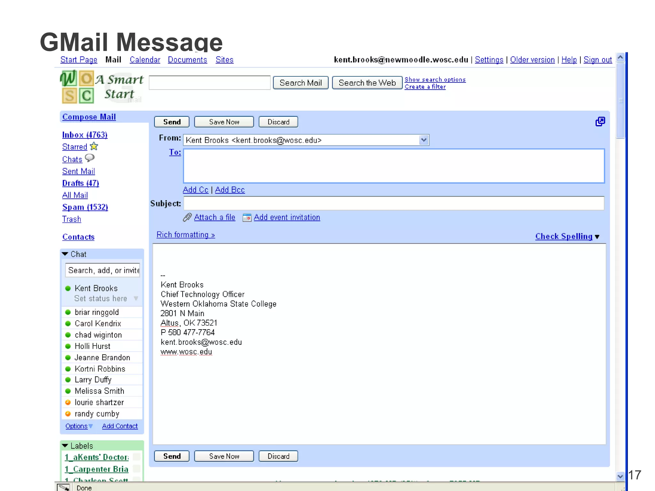Click the orange idle dot for lourie shartzer
Screen dimensions: 655x491
pos(68,402)
